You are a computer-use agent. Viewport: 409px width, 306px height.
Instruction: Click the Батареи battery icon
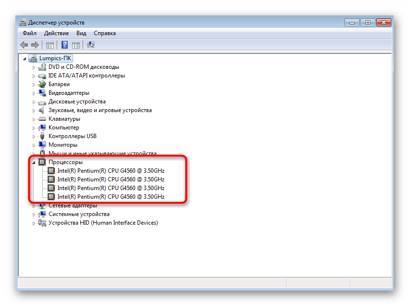click(42, 84)
